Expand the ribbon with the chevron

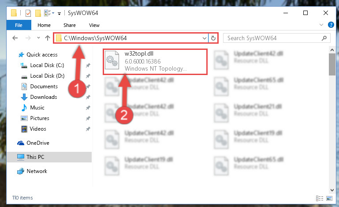tap(321, 25)
